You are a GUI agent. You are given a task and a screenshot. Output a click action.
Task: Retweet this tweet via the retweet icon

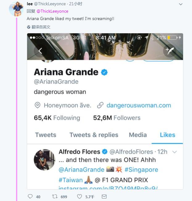55,196
